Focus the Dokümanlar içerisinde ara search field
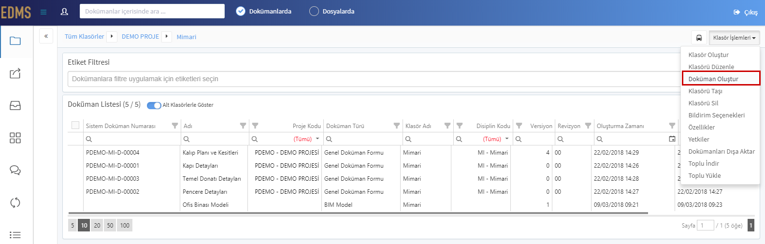 tap(152, 11)
